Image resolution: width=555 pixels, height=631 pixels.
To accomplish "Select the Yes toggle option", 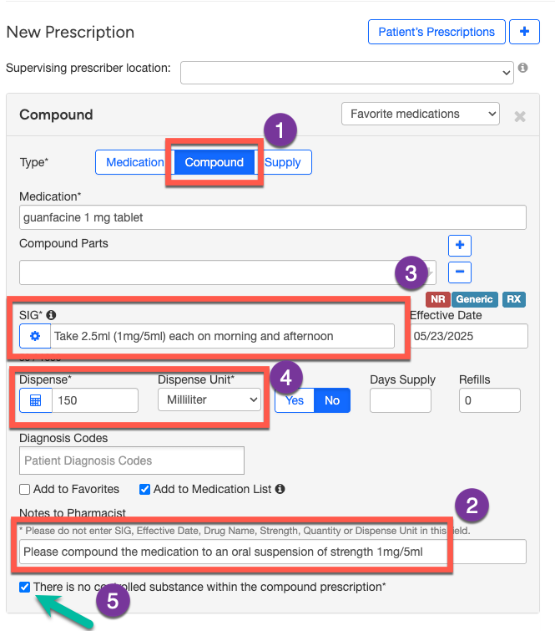I will click(295, 400).
